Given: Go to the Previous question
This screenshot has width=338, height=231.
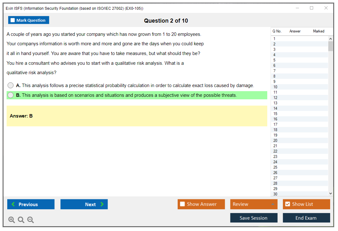Looking at the screenshot, I should click(31, 204).
